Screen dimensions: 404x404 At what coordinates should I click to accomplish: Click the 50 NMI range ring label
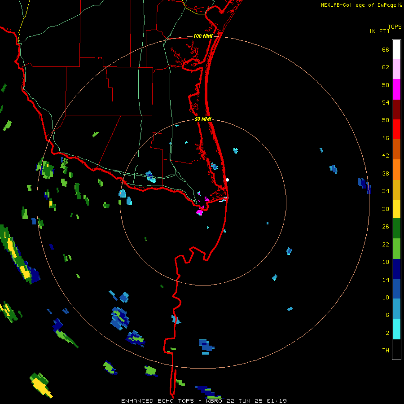(203, 119)
